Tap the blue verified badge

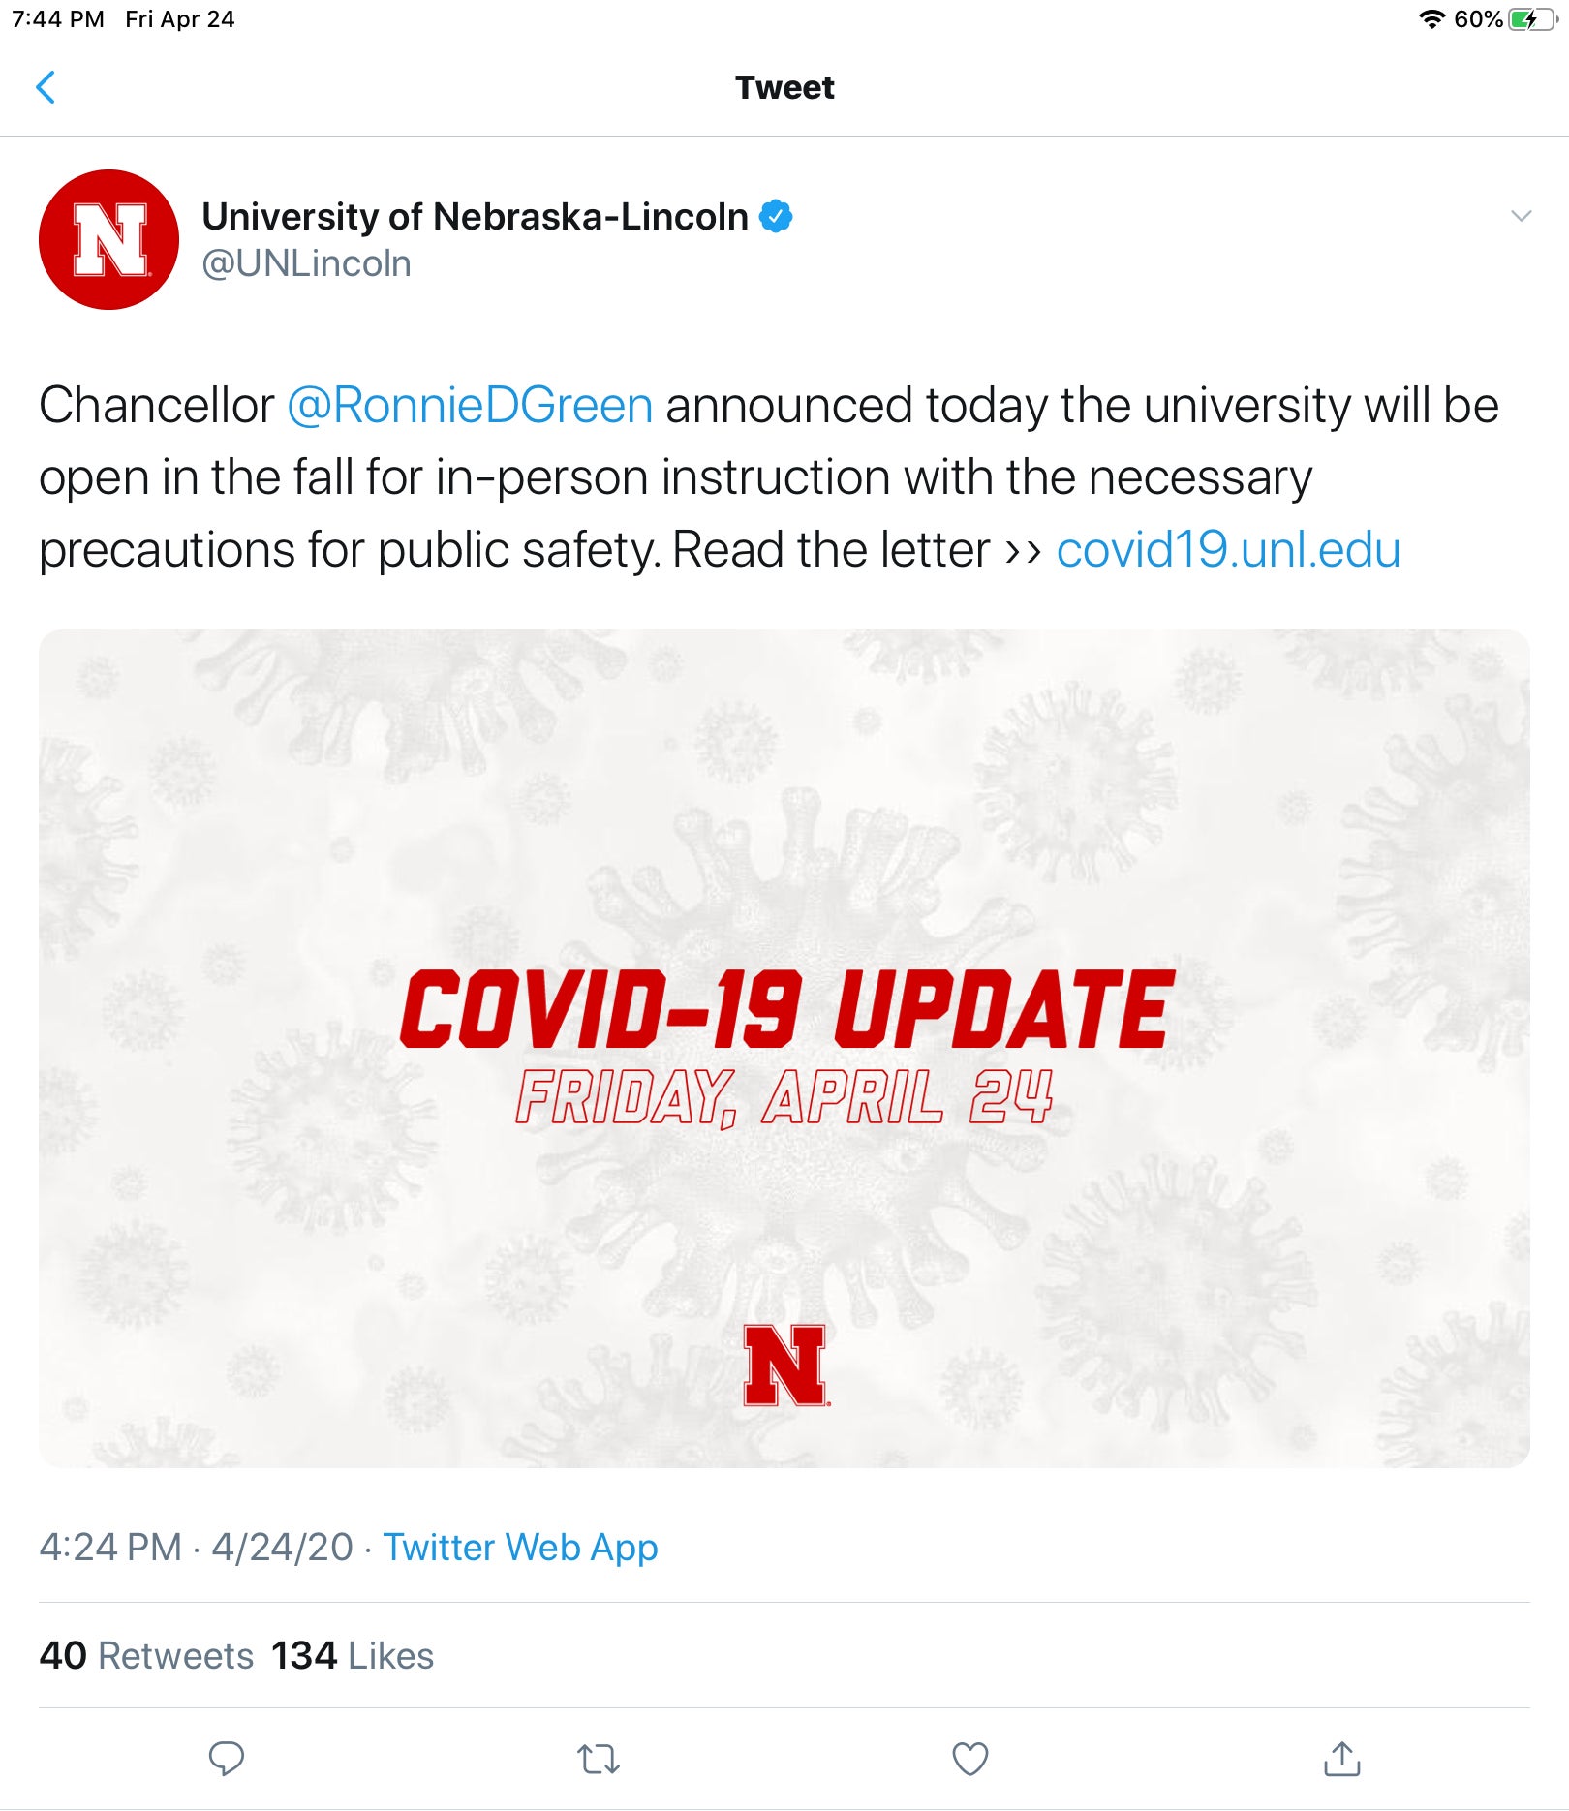(776, 216)
